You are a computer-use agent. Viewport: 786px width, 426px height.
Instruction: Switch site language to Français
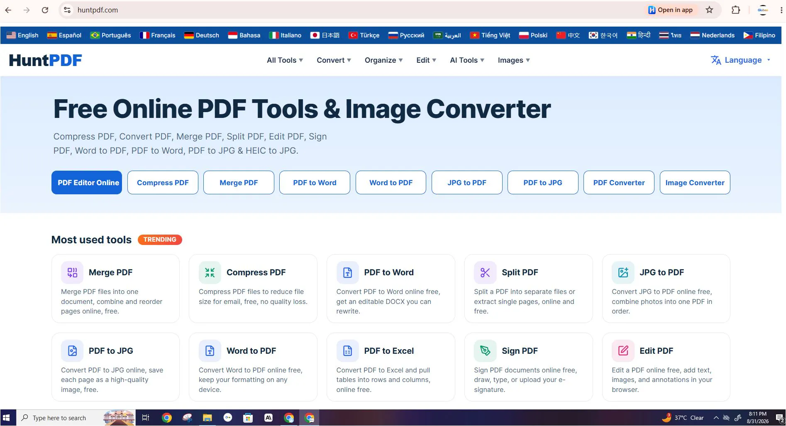tap(157, 35)
